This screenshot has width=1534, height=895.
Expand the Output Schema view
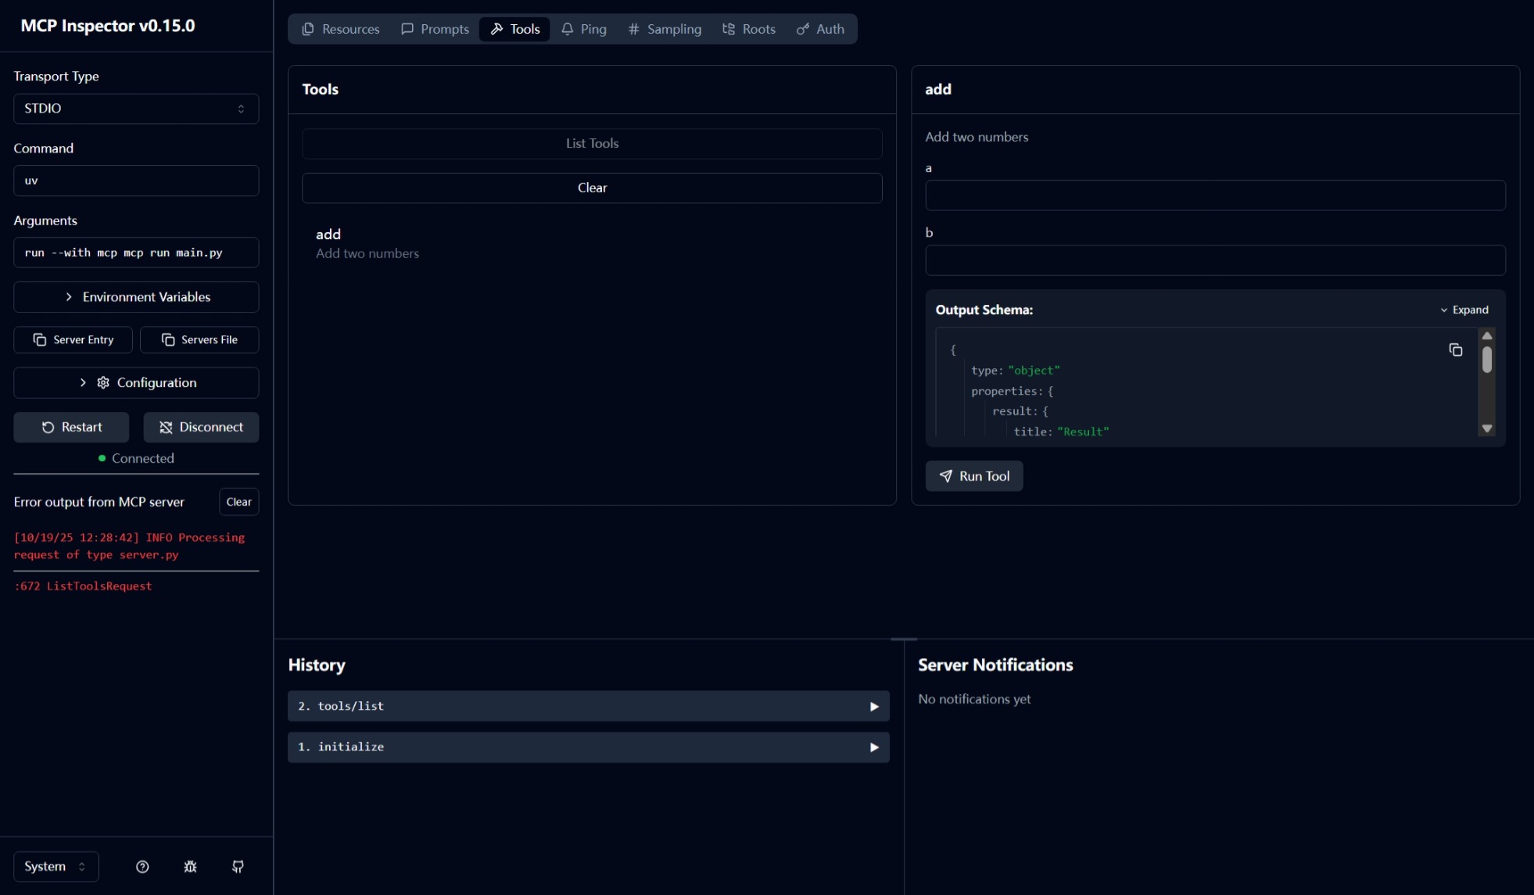(x=1464, y=310)
